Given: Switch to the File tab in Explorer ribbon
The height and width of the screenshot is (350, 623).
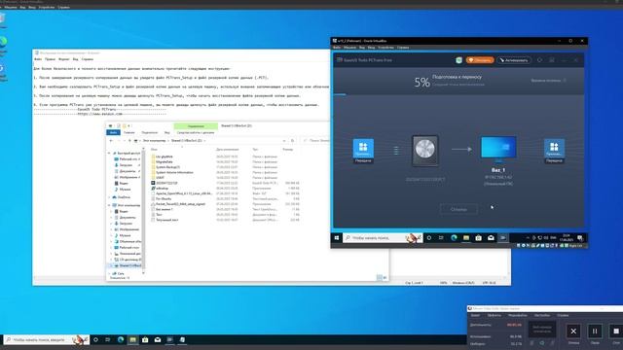Looking at the screenshot, I should point(113,132).
